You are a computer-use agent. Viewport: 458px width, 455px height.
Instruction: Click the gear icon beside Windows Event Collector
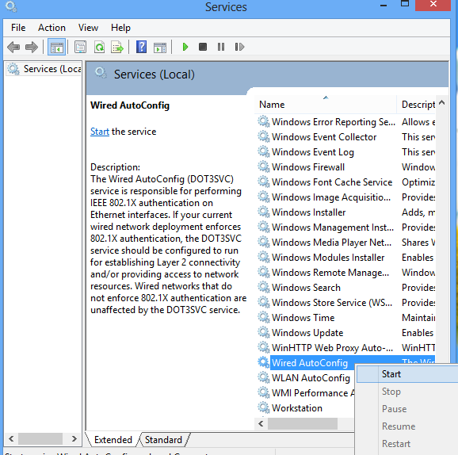pos(264,137)
